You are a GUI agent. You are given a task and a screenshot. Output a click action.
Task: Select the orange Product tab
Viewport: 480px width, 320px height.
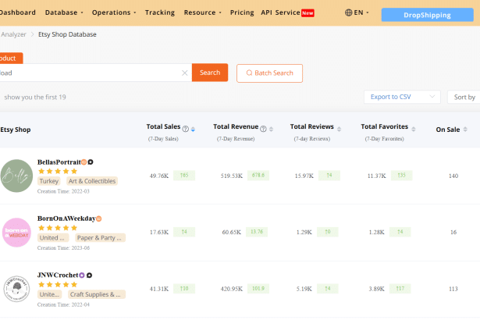coord(12,59)
